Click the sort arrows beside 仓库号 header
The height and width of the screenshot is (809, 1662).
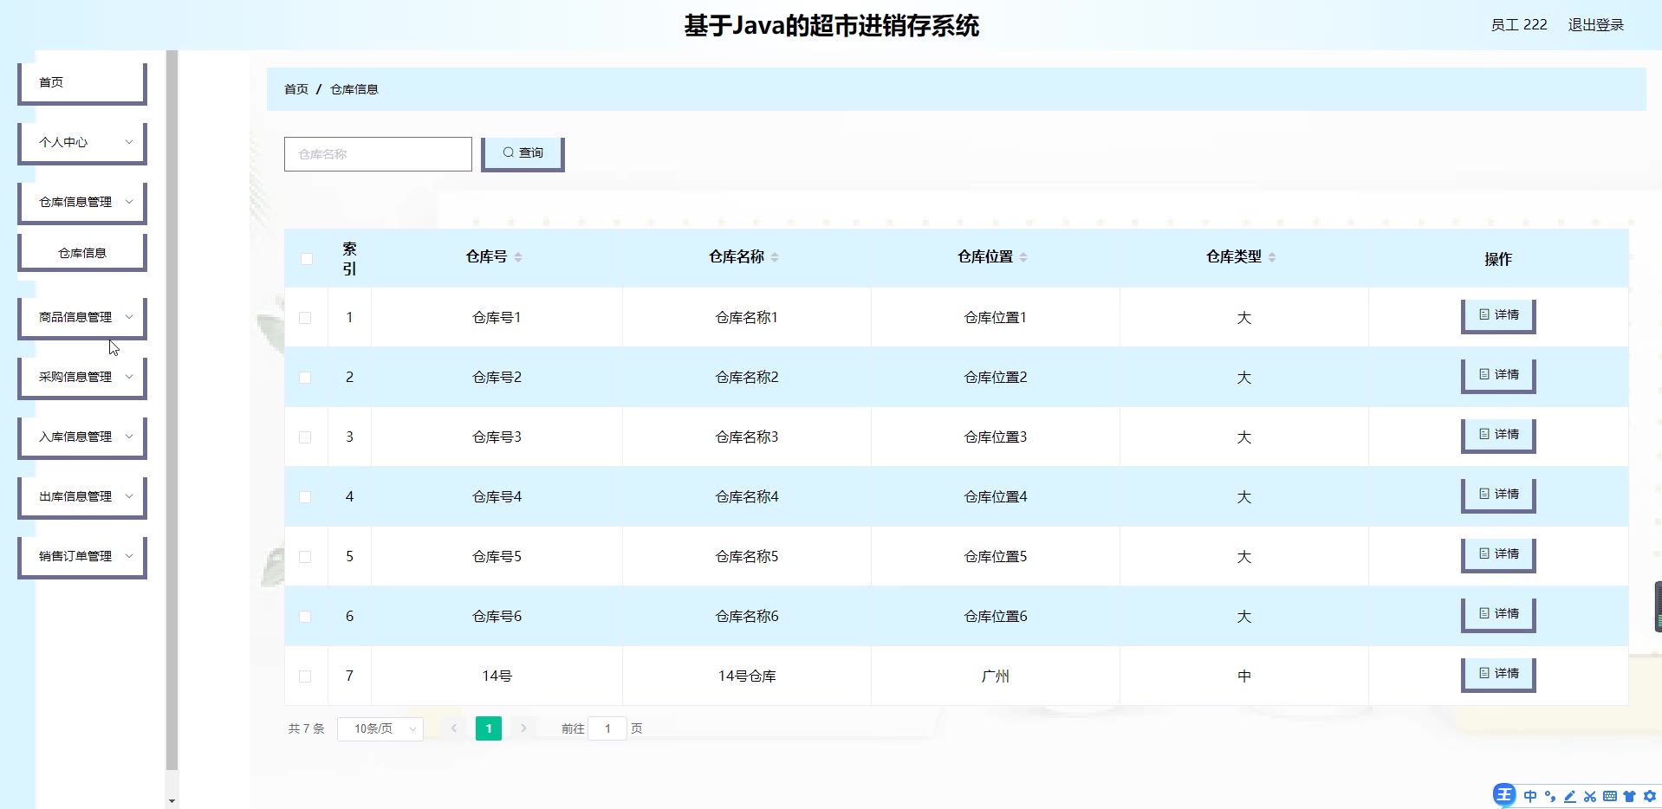(517, 257)
